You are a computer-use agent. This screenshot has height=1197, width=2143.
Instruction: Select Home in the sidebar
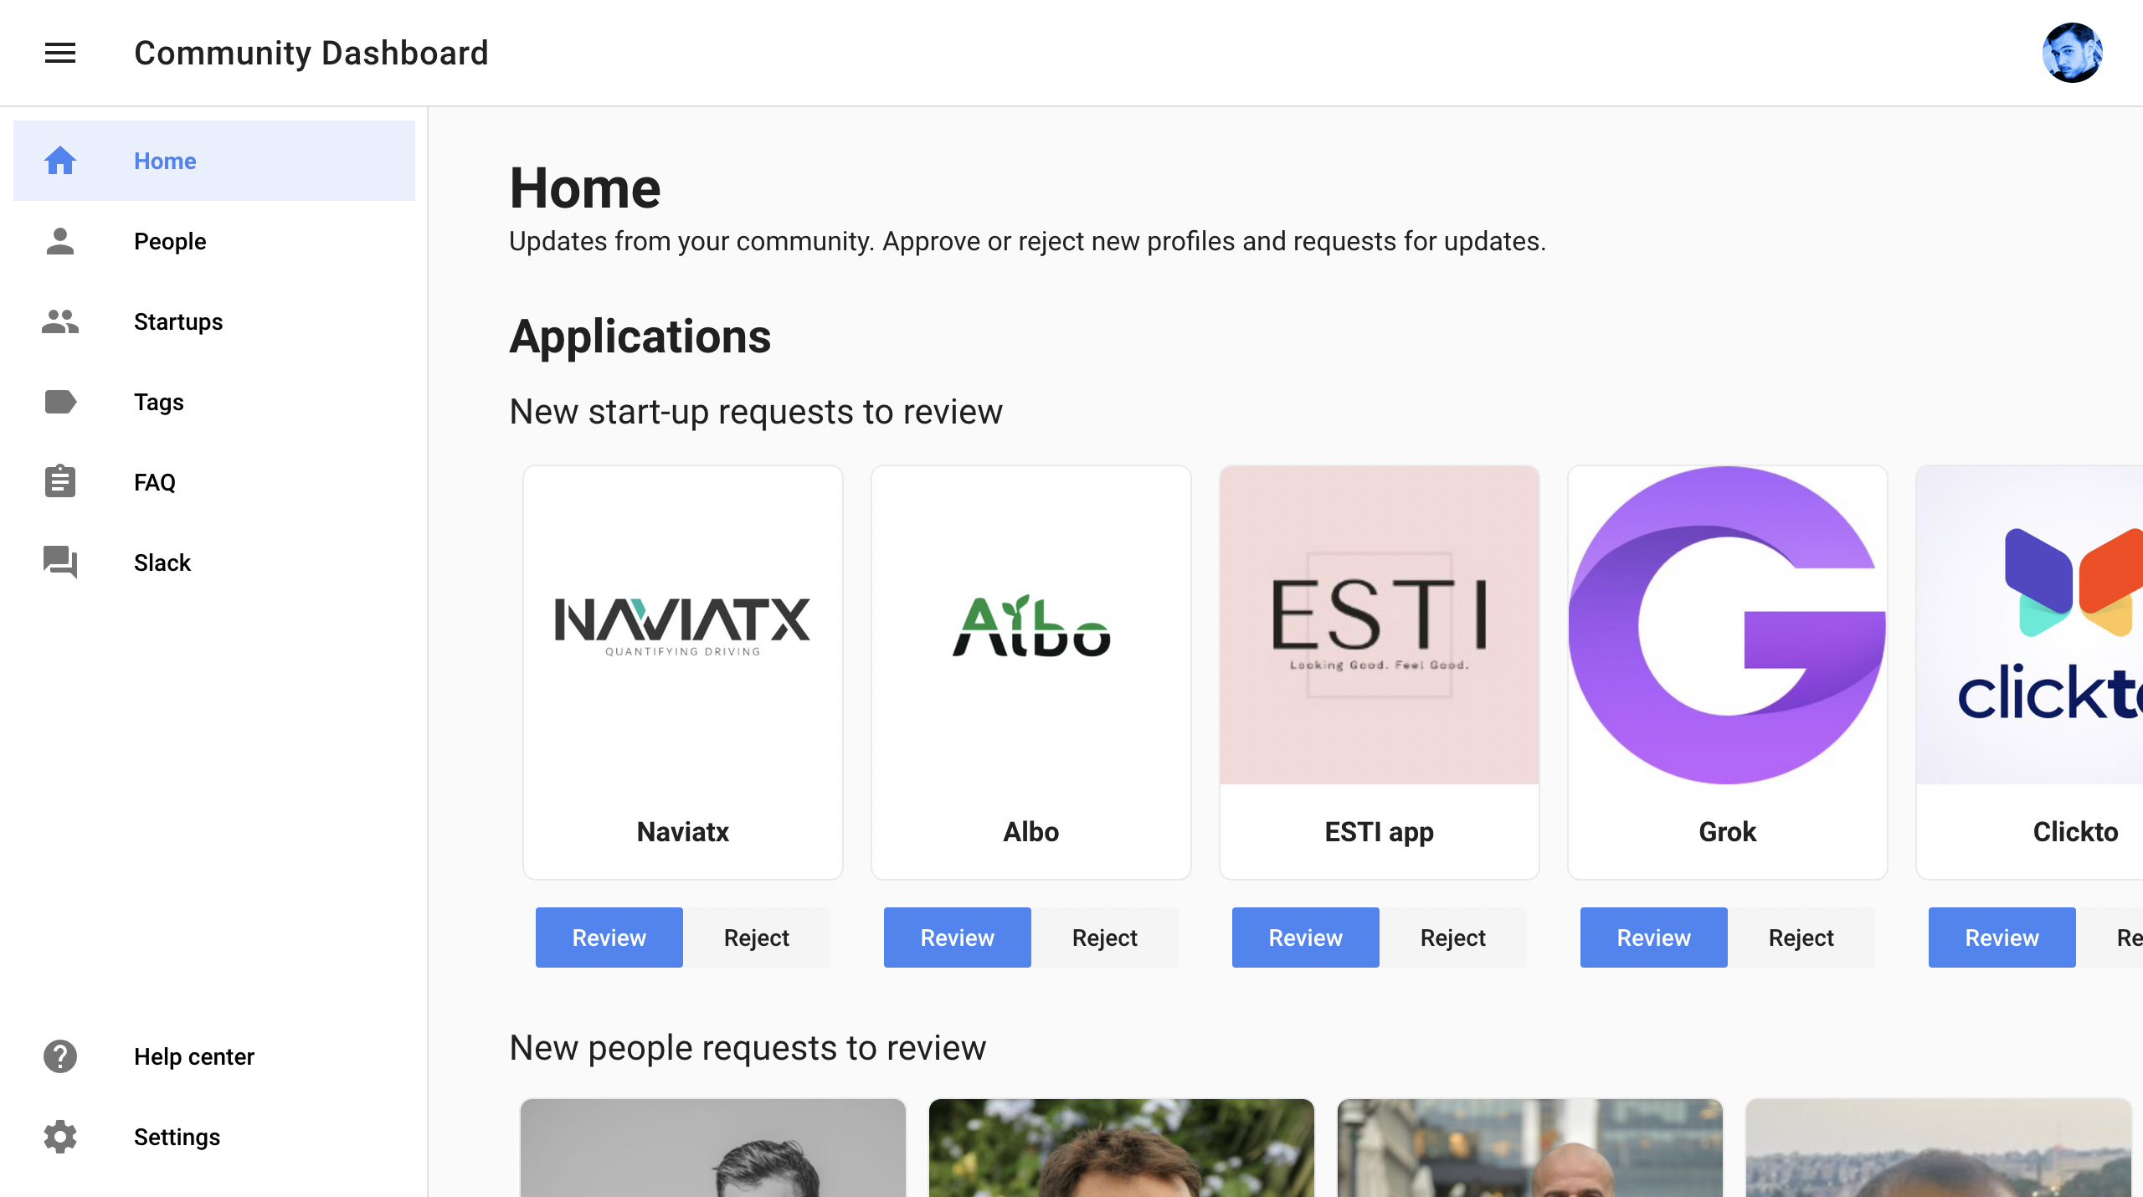(214, 161)
